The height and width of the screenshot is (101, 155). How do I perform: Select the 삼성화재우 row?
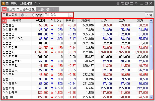tap(75, 93)
